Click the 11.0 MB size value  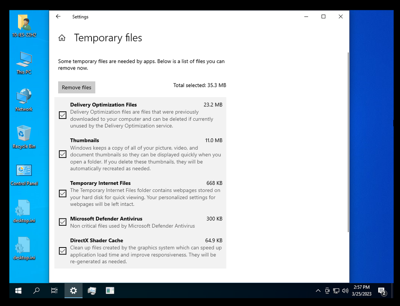click(x=214, y=140)
